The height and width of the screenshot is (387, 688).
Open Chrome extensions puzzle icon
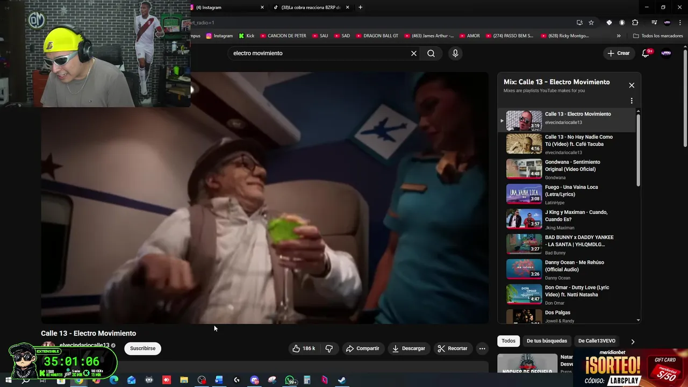(x=635, y=23)
